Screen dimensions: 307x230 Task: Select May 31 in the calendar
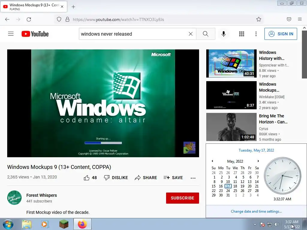[x=228, y=195]
